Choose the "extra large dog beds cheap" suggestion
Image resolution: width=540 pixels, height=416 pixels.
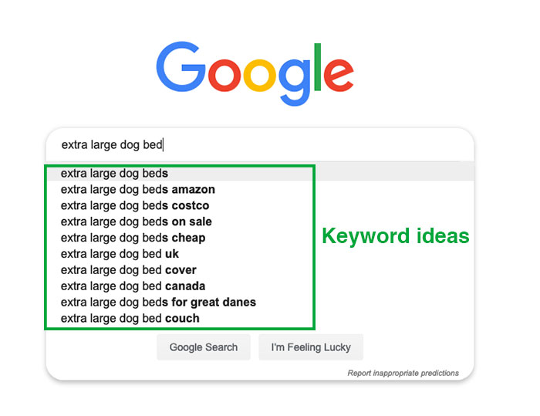click(x=133, y=238)
